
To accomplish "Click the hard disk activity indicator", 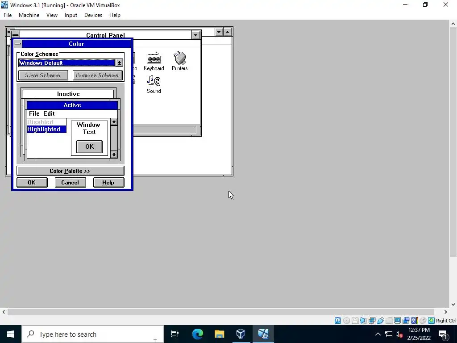I will tap(337, 321).
